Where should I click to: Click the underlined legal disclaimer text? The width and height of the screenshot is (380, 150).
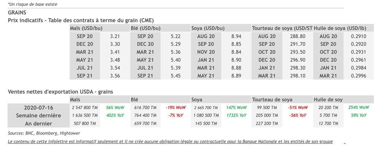pos(170,141)
